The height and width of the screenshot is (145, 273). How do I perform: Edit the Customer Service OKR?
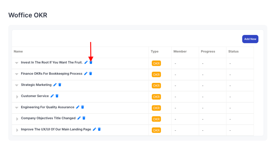52,96
